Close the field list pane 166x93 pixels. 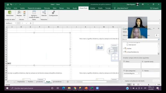click(158, 28)
